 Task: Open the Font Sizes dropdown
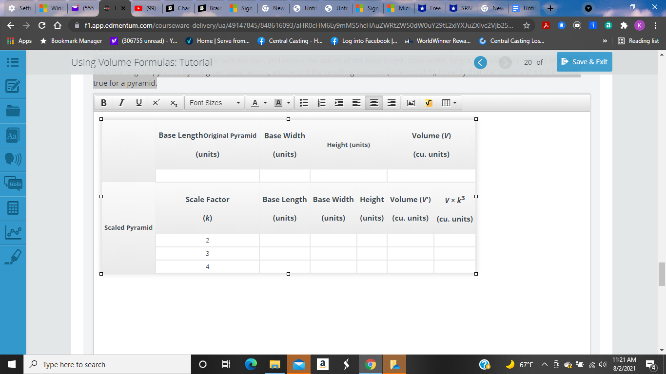pyautogui.click(x=215, y=103)
